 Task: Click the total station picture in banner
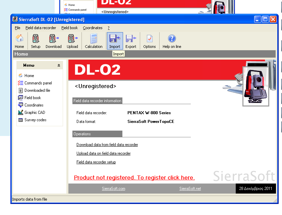tap(256, 86)
